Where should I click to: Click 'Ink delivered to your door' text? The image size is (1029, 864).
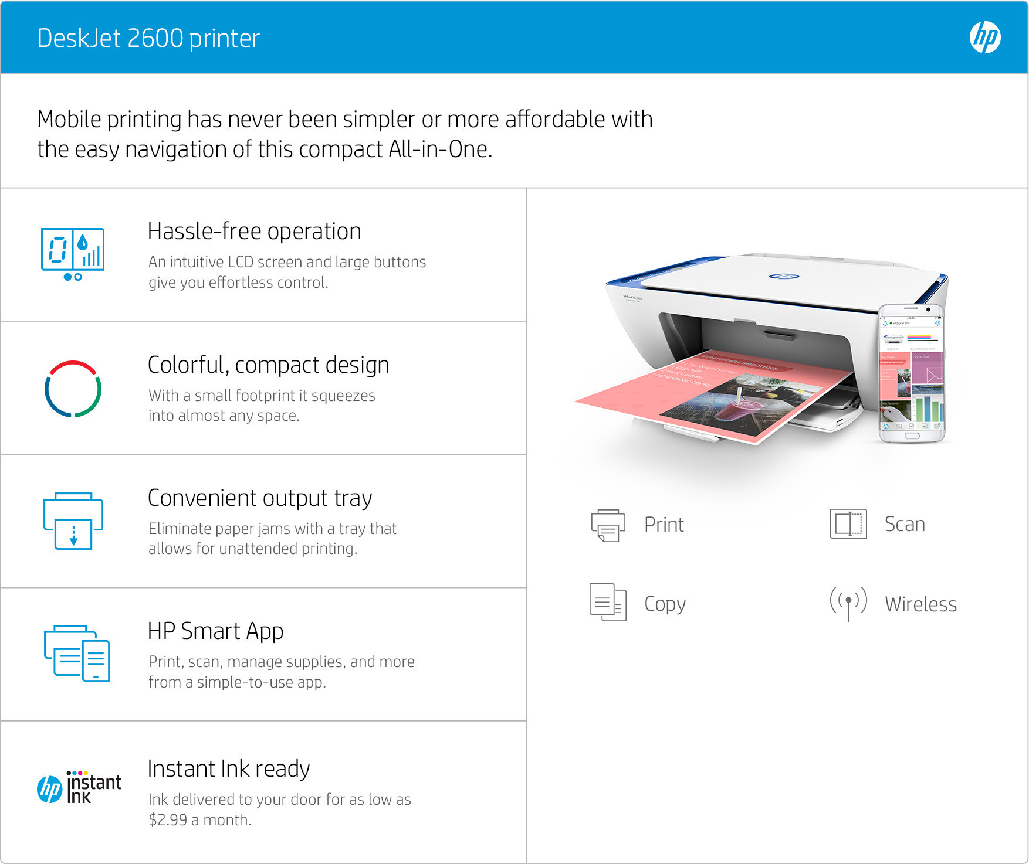[279, 800]
